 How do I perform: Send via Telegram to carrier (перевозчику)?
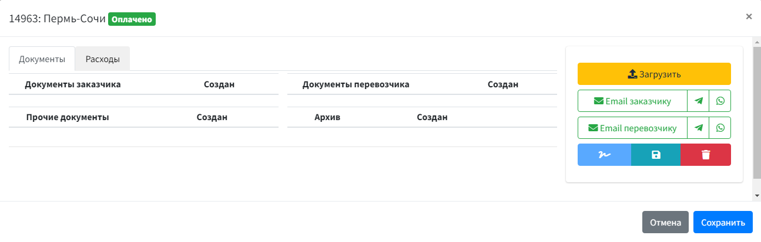698,128
